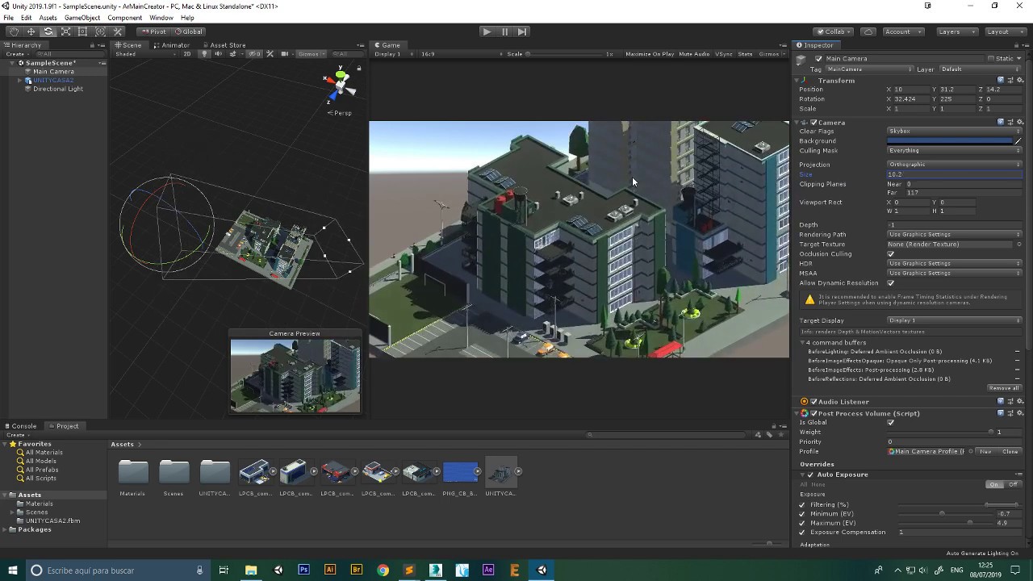Viewport: 1033px width, 581px height.
Task: Select the Hand tool in toolbar
Action: (14, 31)
